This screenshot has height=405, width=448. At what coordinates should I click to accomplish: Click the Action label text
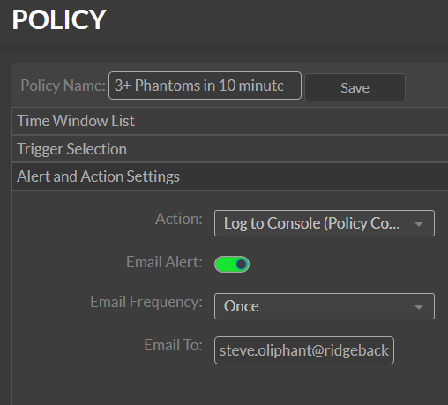click(179, 219)
